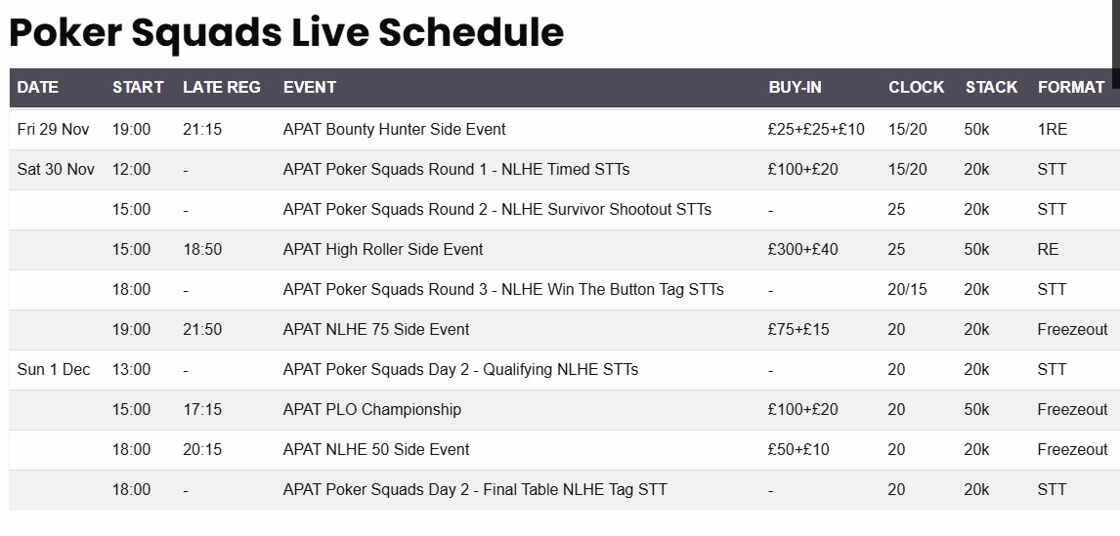Select APAT High Roller Side Event

click(x=383, y=249)
